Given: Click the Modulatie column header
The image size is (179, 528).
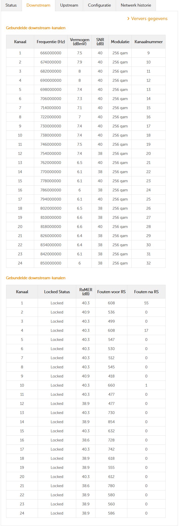Looking at the screenshot, I should pyautogui.click(x=120, y=42).
